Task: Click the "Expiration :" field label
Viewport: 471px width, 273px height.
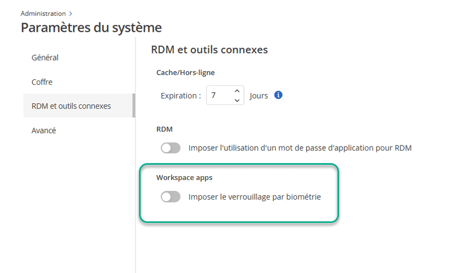Action: [180, 96]
